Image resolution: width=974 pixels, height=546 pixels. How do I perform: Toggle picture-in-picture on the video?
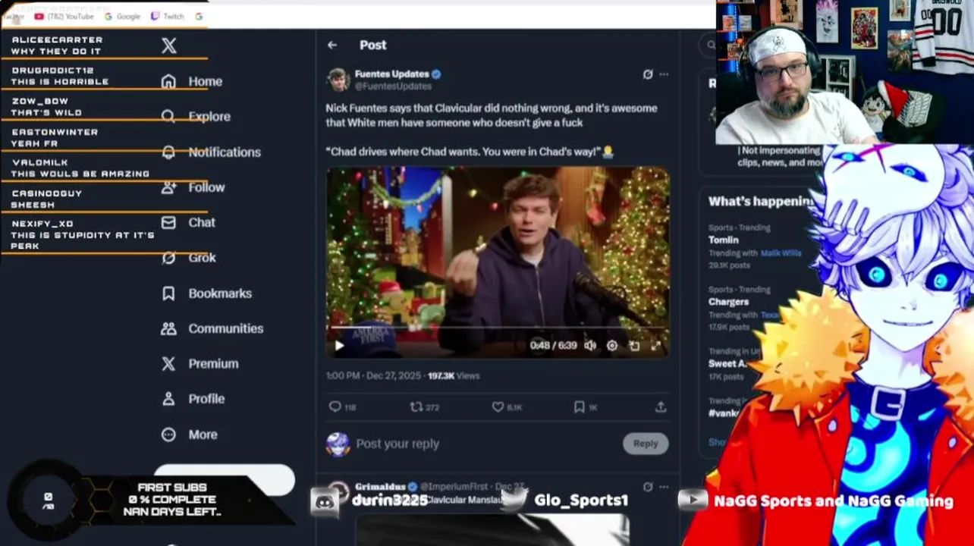(x=634, y=346)
